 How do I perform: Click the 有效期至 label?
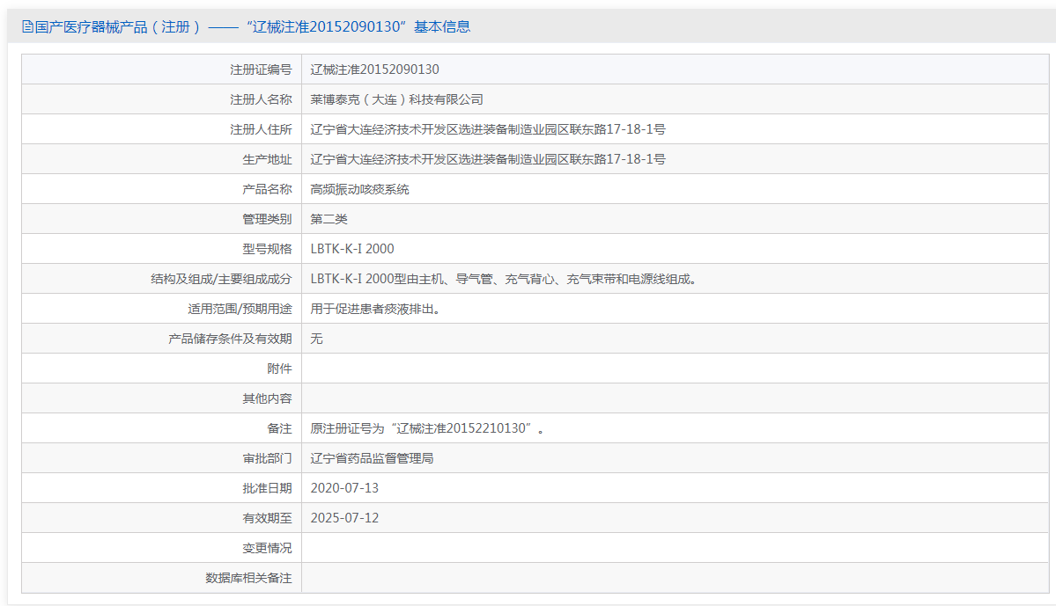(268, 519)
